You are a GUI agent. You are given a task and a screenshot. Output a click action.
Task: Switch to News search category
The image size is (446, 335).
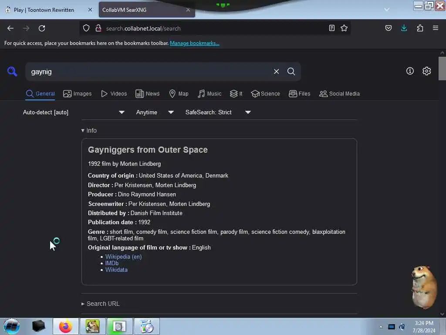pos(147,94)
